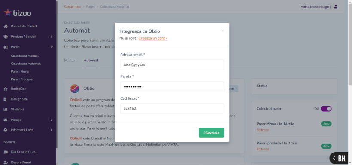Click the RatingBox star icon

6,89
